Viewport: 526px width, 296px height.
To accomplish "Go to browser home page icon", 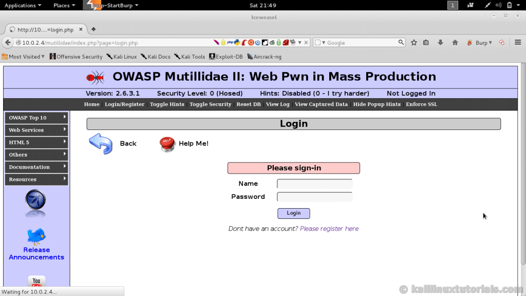I will coord(455,43).
